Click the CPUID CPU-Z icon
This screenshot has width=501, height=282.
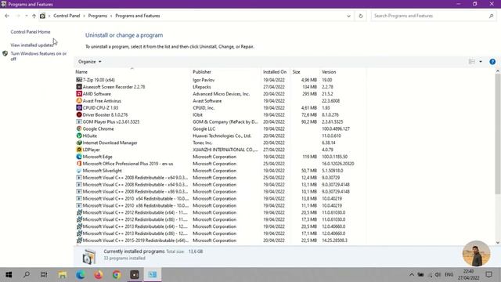click(x=79, y=108)
